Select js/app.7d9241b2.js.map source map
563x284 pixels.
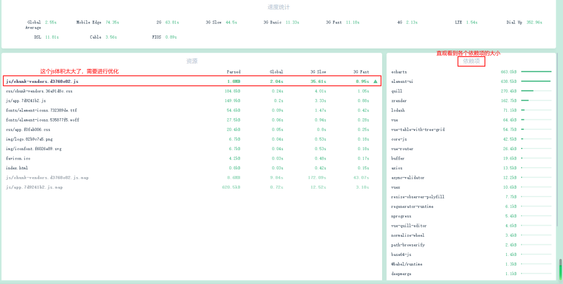point(34,187)
